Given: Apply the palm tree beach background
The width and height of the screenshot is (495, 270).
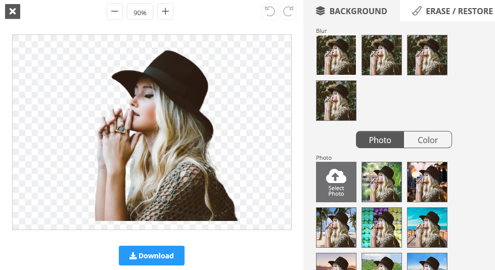Looking at the screenshot, I should click(336, 228).
